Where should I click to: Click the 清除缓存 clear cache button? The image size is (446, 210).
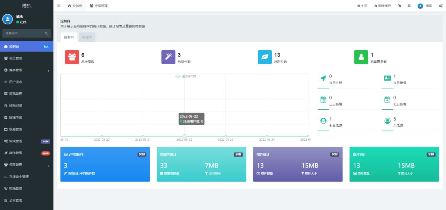[x=383, y=6]
